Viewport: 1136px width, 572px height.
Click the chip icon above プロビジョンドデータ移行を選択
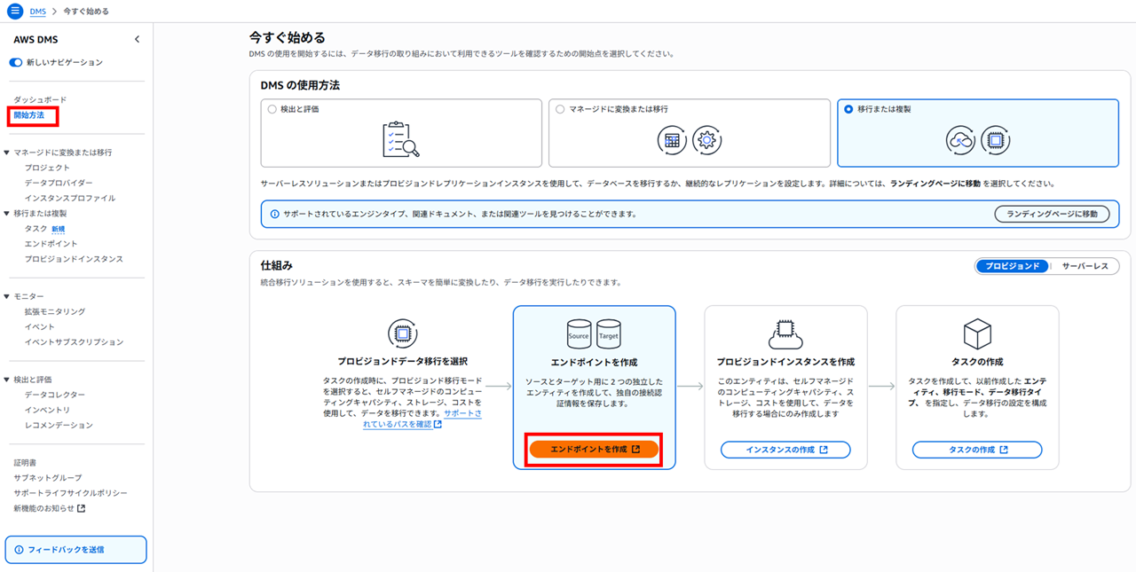coord(403,333)
